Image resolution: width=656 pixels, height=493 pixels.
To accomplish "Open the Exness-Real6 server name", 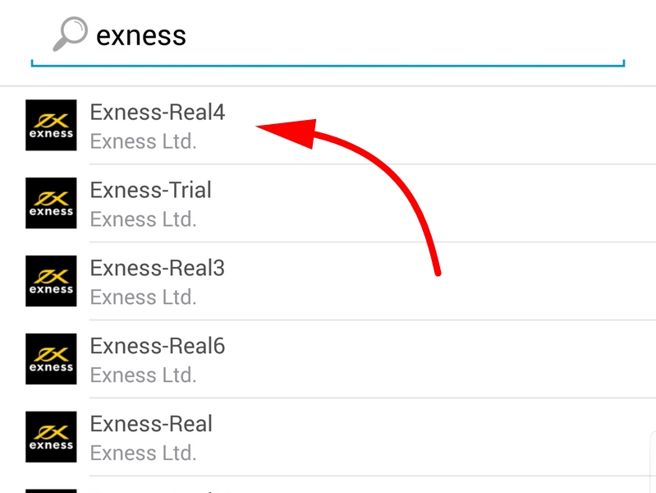I will pos(157,346).
